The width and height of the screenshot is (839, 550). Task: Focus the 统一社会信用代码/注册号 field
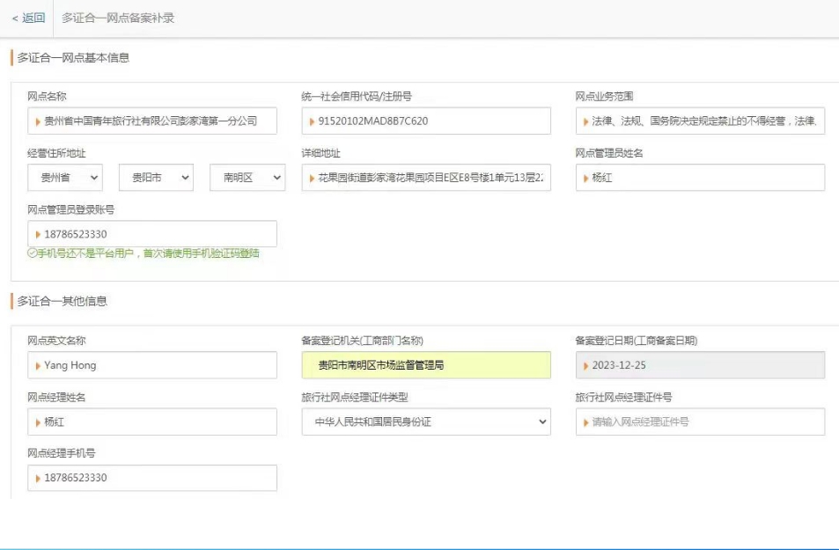point(426,121)
